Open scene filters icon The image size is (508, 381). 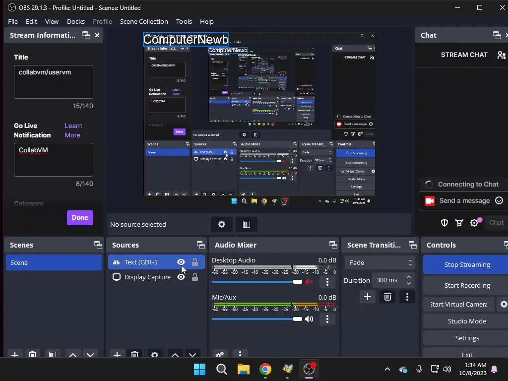(x=53, y=355)
